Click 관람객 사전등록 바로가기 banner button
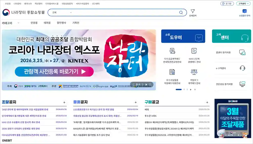The image size is (253, 144). [54, 71]
